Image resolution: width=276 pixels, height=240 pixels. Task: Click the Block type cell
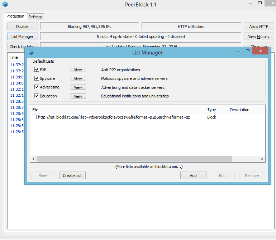tap(211, 117)
